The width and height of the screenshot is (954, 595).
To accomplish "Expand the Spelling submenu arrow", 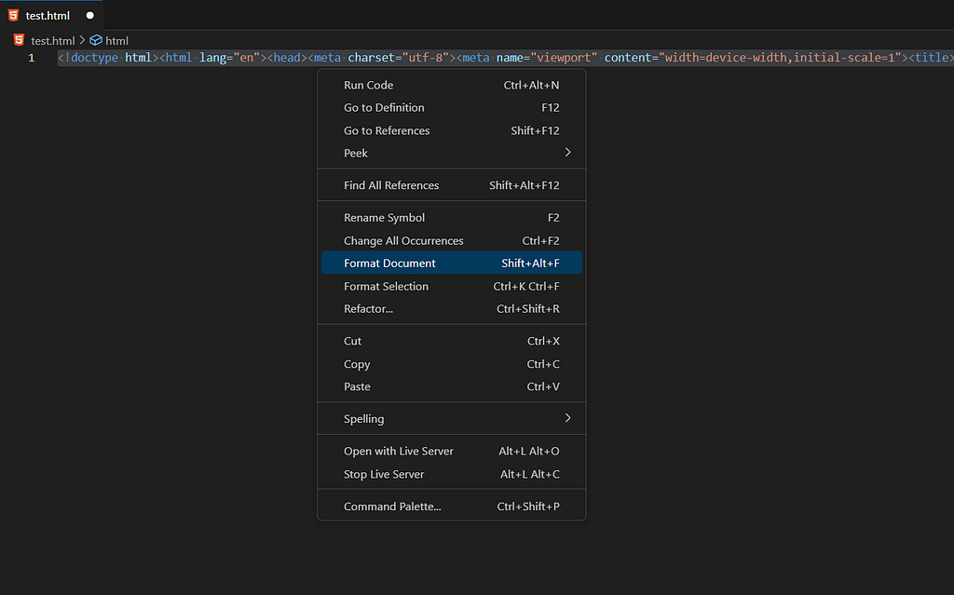I will pyautogui.click(x=567, y=418).
